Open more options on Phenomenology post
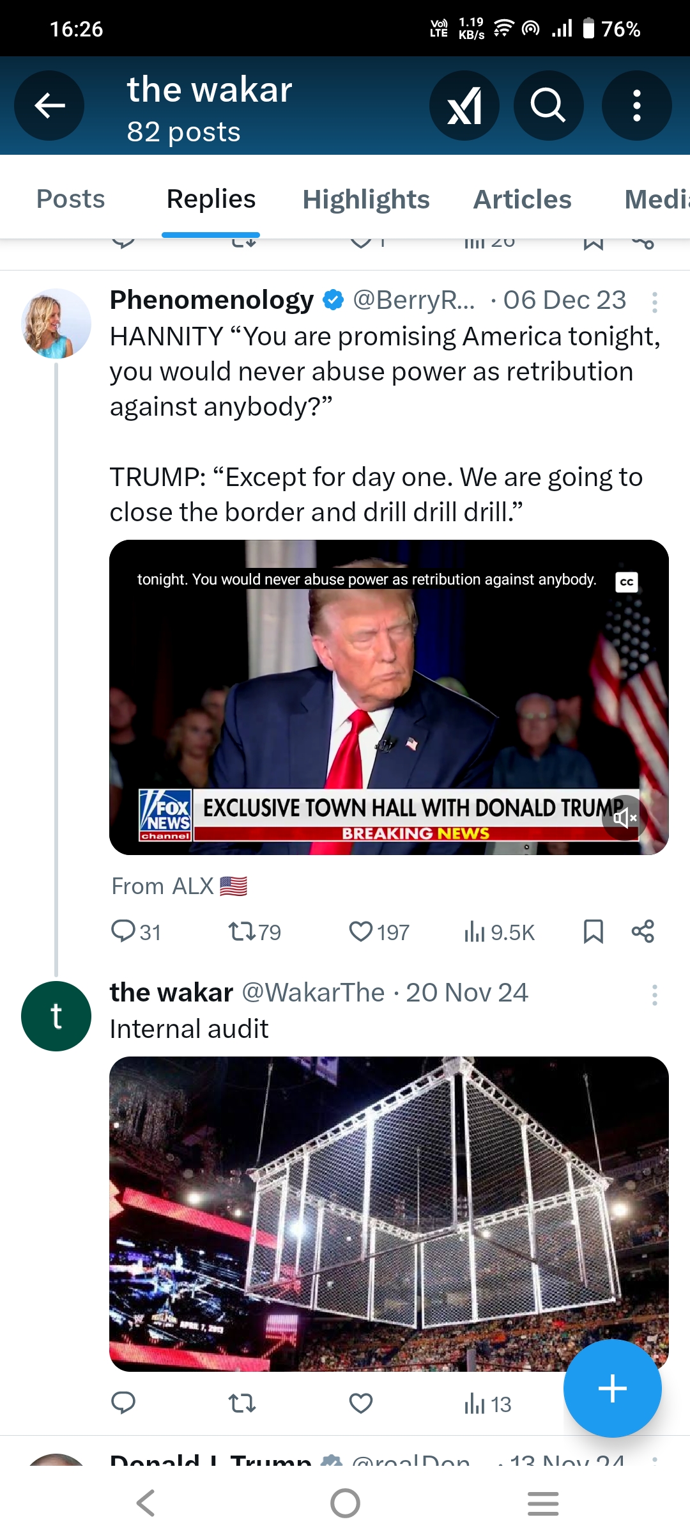The image size is (690, 1540). click(x=654, y=302)
